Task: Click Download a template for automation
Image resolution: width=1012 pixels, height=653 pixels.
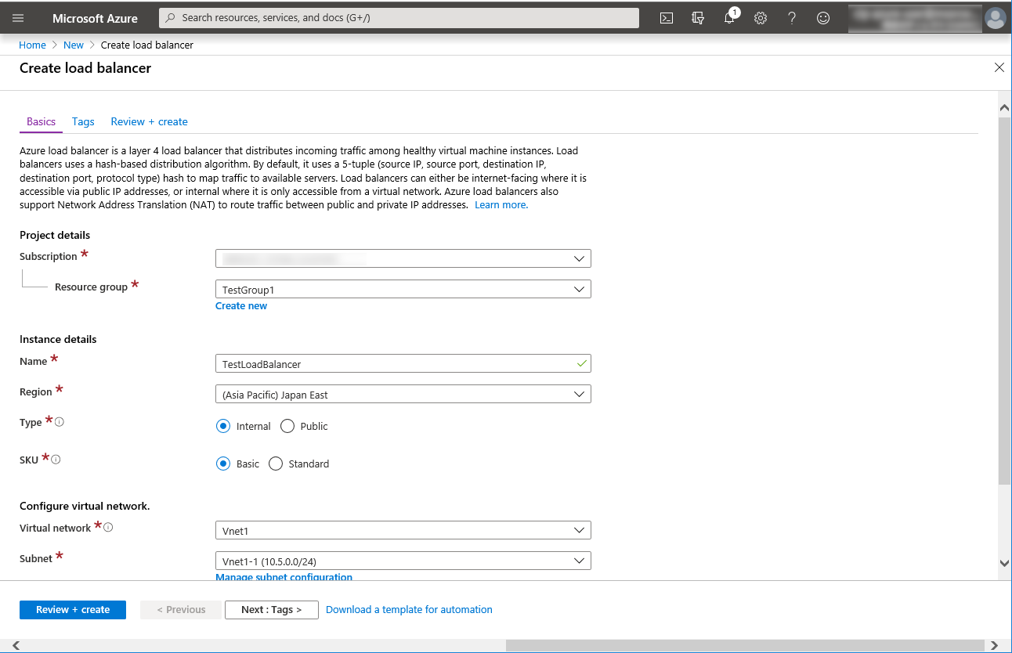Action: pos(408,609)
